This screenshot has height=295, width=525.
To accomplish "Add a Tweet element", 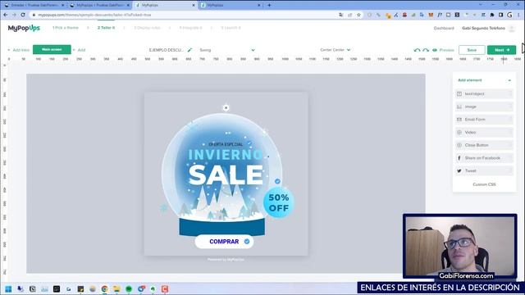I will tap(484, 171).
